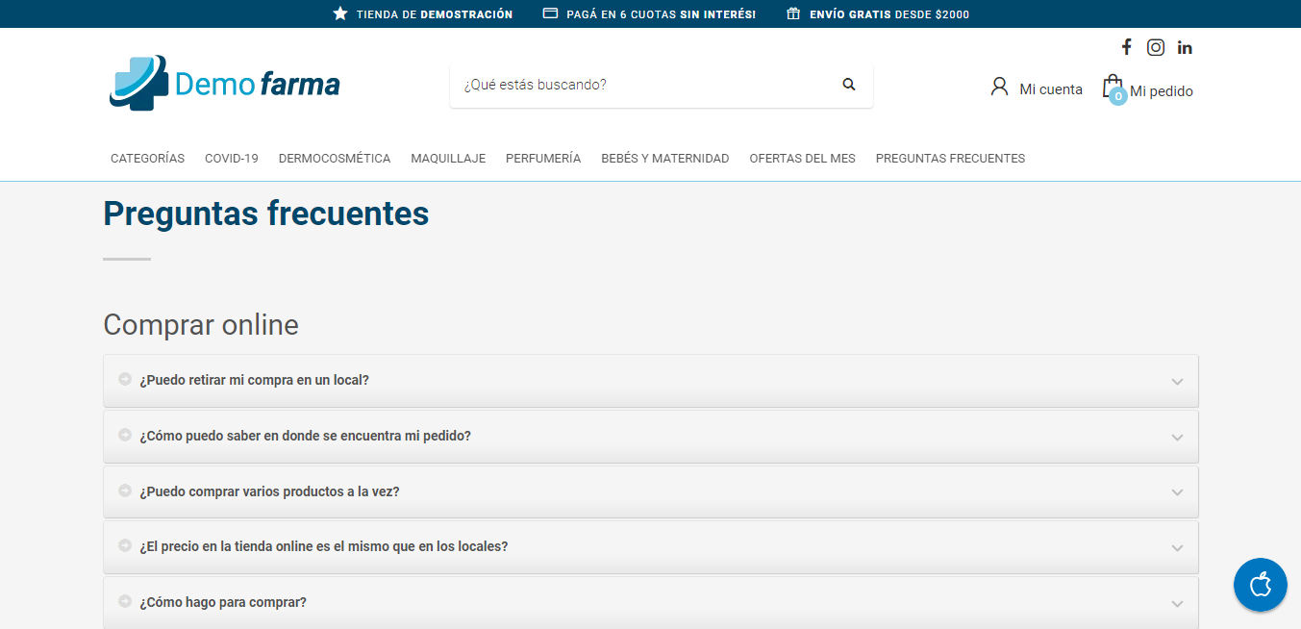This screenshot has width=1301, height=629.
Task: Open BEBÉS Y MATERNIDAD menu item
Action: (x=665, y=159)
